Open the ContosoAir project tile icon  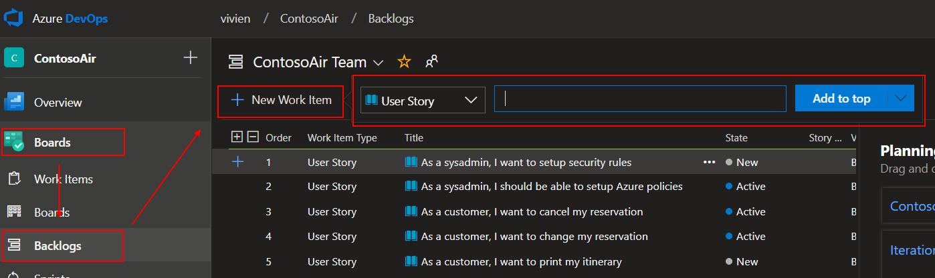(x=14, y=58)
